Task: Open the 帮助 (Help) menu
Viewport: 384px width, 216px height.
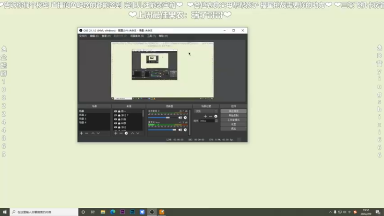Action: tap(163, 36)
